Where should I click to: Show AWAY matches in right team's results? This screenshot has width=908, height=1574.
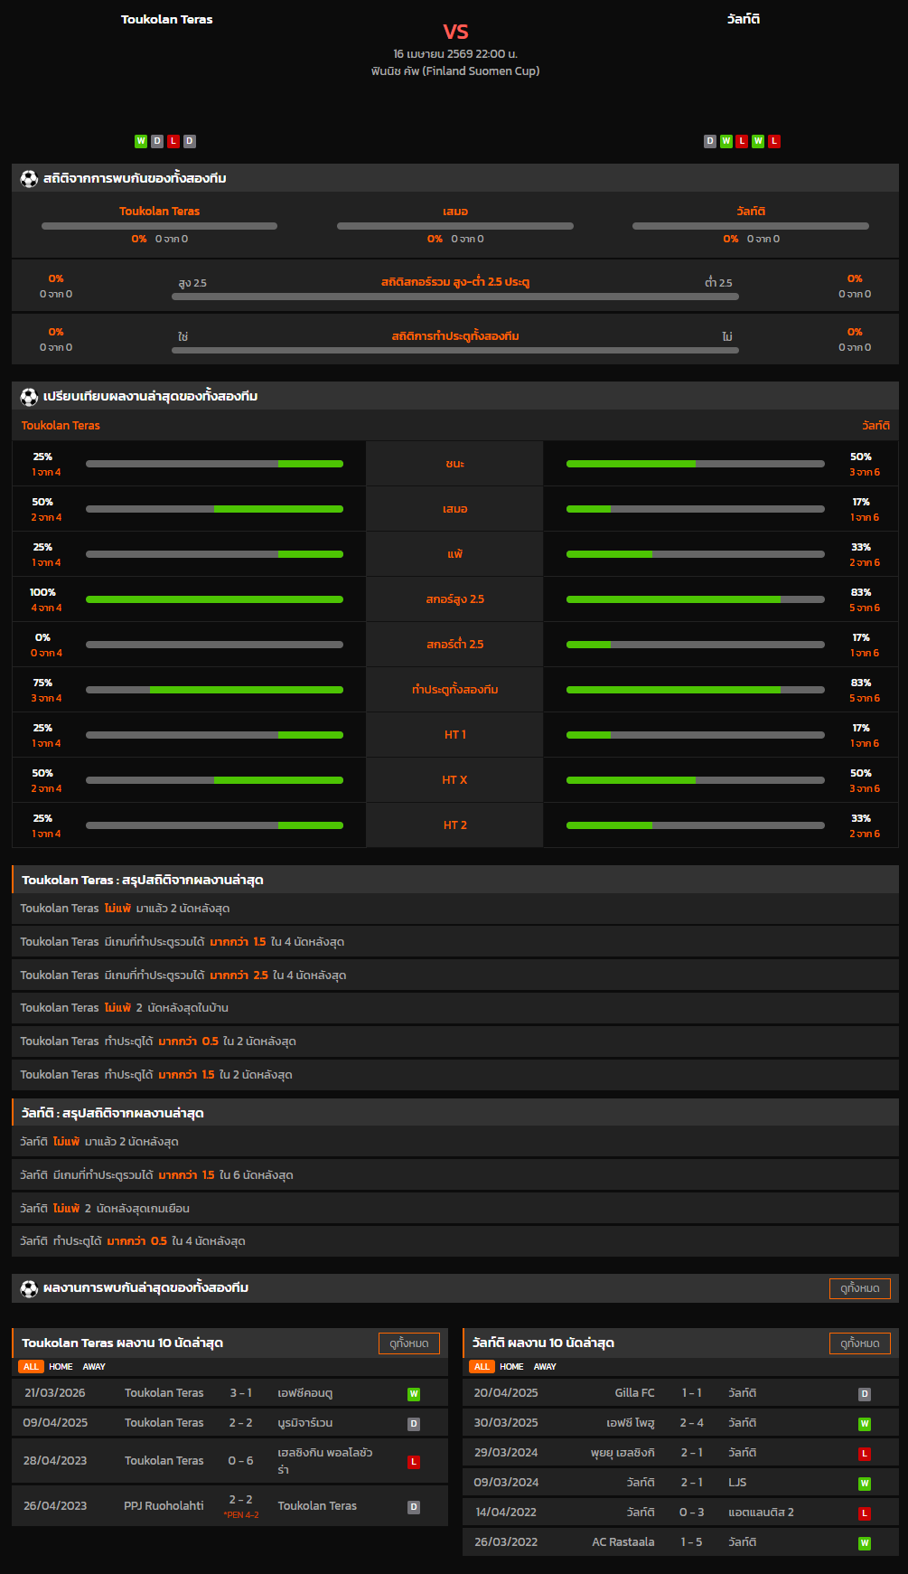(545, 1367)
